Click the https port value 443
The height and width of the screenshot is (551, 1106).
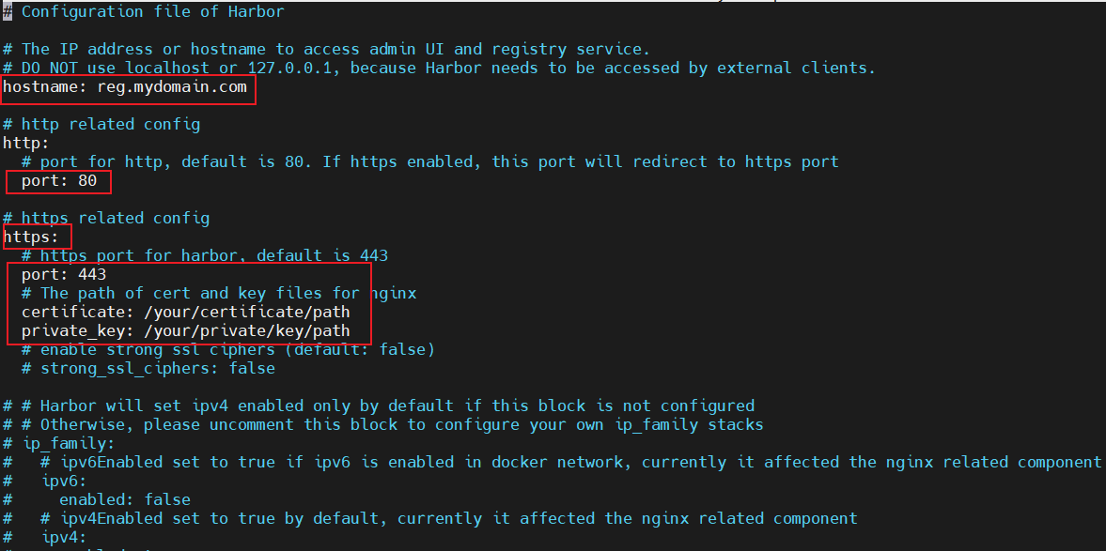(92, 275)
